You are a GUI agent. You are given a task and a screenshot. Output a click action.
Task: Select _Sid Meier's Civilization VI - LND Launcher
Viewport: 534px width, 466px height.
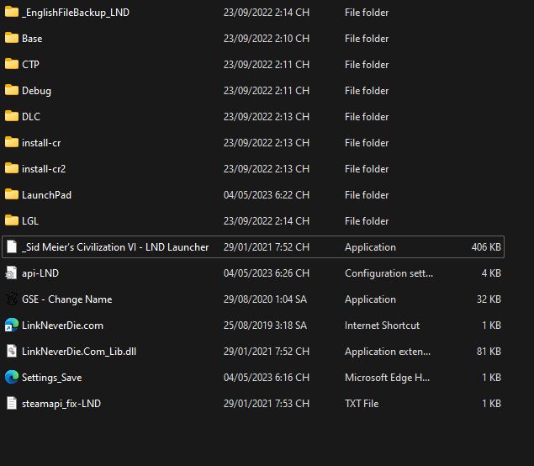point(115,247)
